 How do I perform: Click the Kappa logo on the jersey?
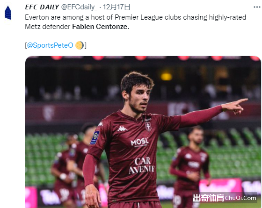tap(122, 129)
